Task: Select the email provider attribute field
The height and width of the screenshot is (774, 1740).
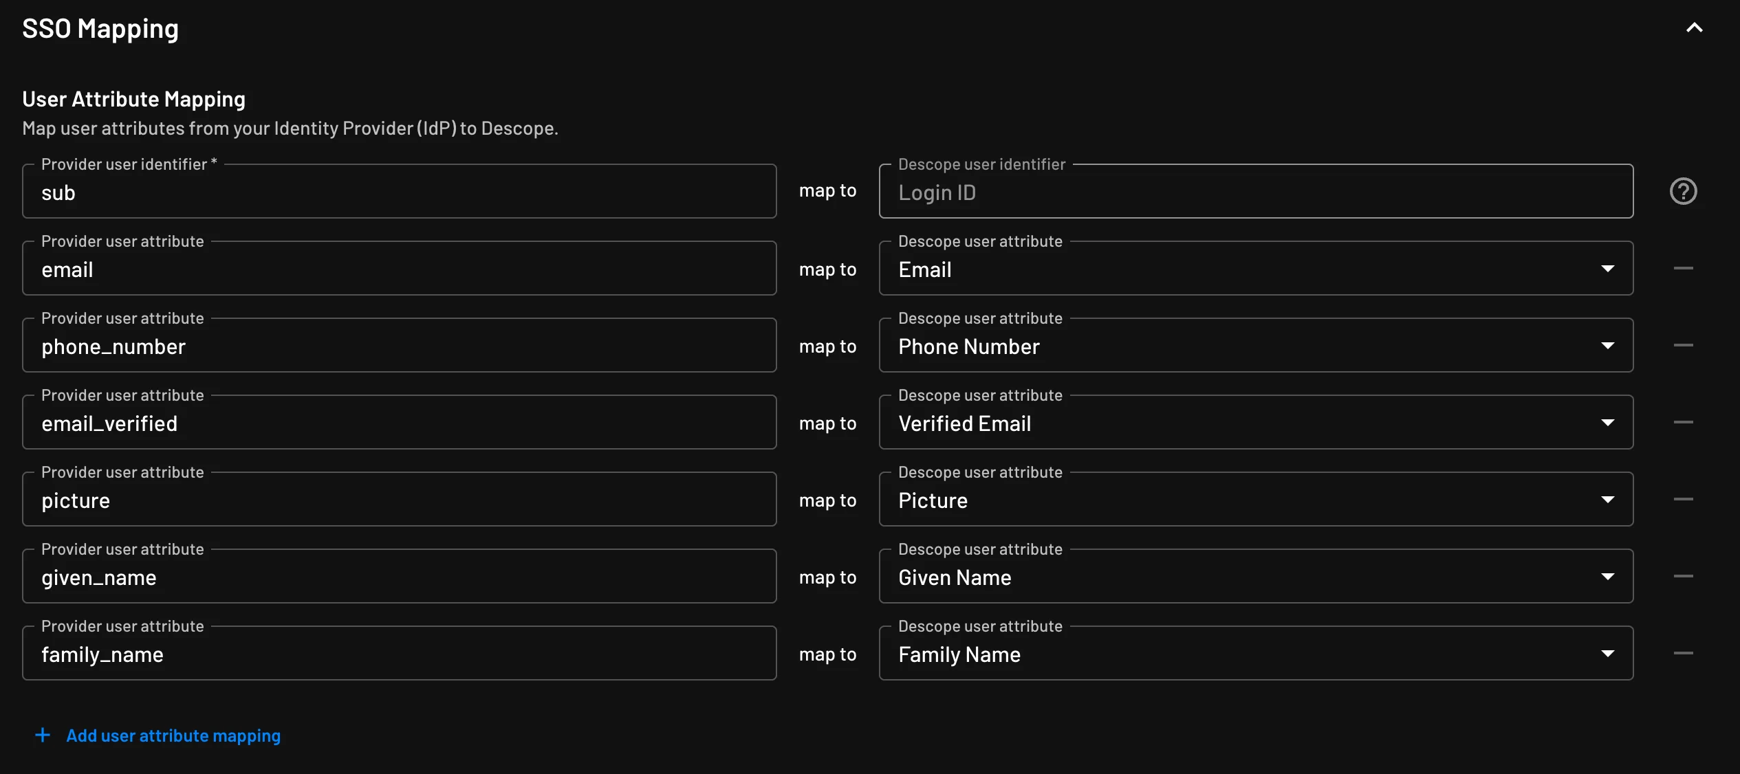Action: coord(399,269)
